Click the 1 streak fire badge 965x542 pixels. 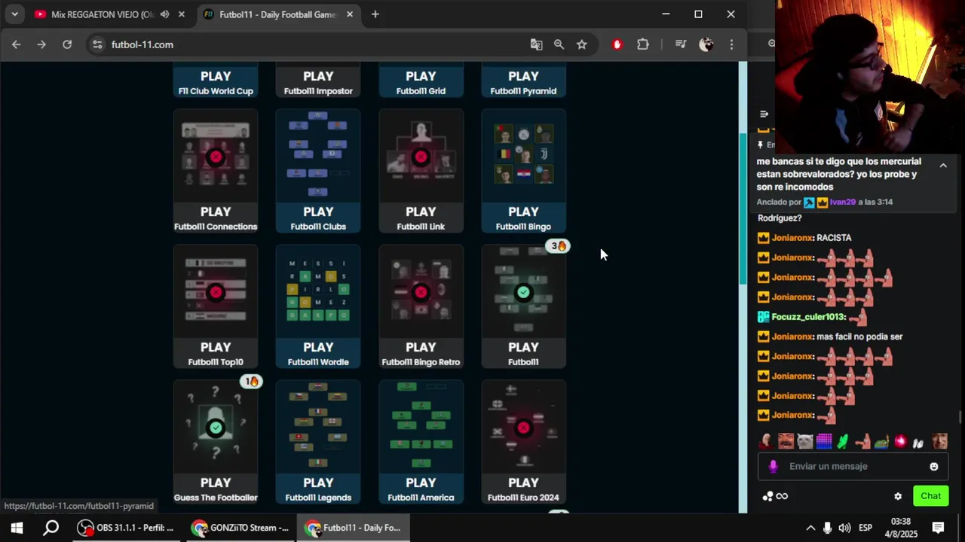251,382
